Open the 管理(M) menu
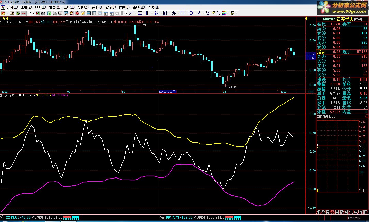This screenshot has width=369, height=222. point(55,7)
